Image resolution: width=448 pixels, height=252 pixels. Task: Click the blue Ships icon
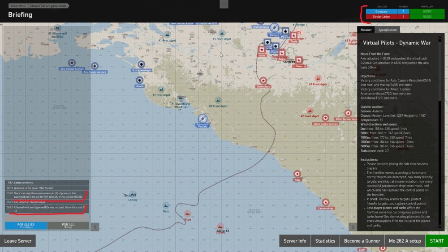pos(166,205)
